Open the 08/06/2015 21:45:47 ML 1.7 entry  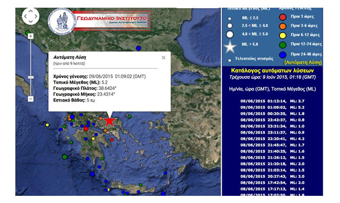[273, 145]
